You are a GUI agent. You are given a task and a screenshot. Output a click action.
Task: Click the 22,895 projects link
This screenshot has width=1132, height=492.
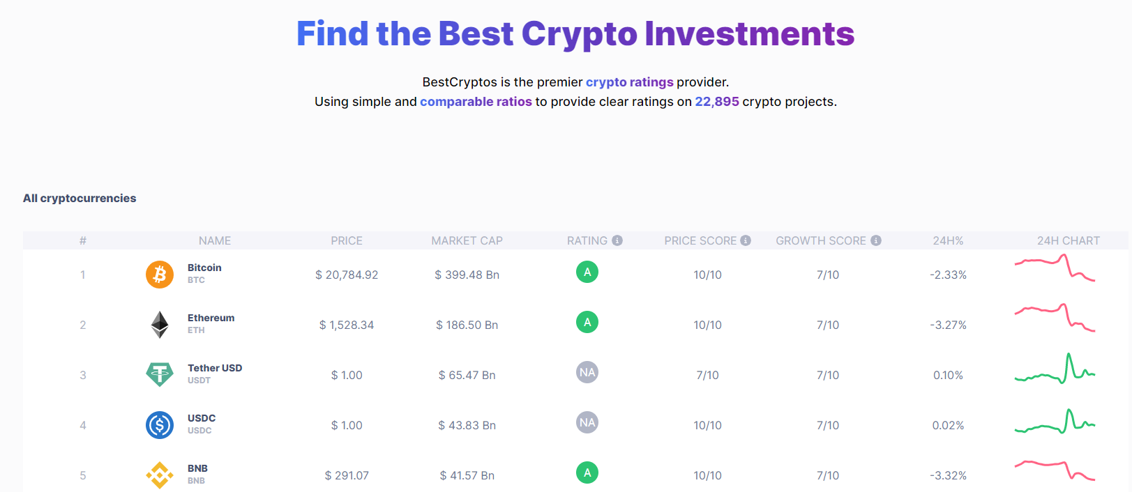[x=716, y=101]
